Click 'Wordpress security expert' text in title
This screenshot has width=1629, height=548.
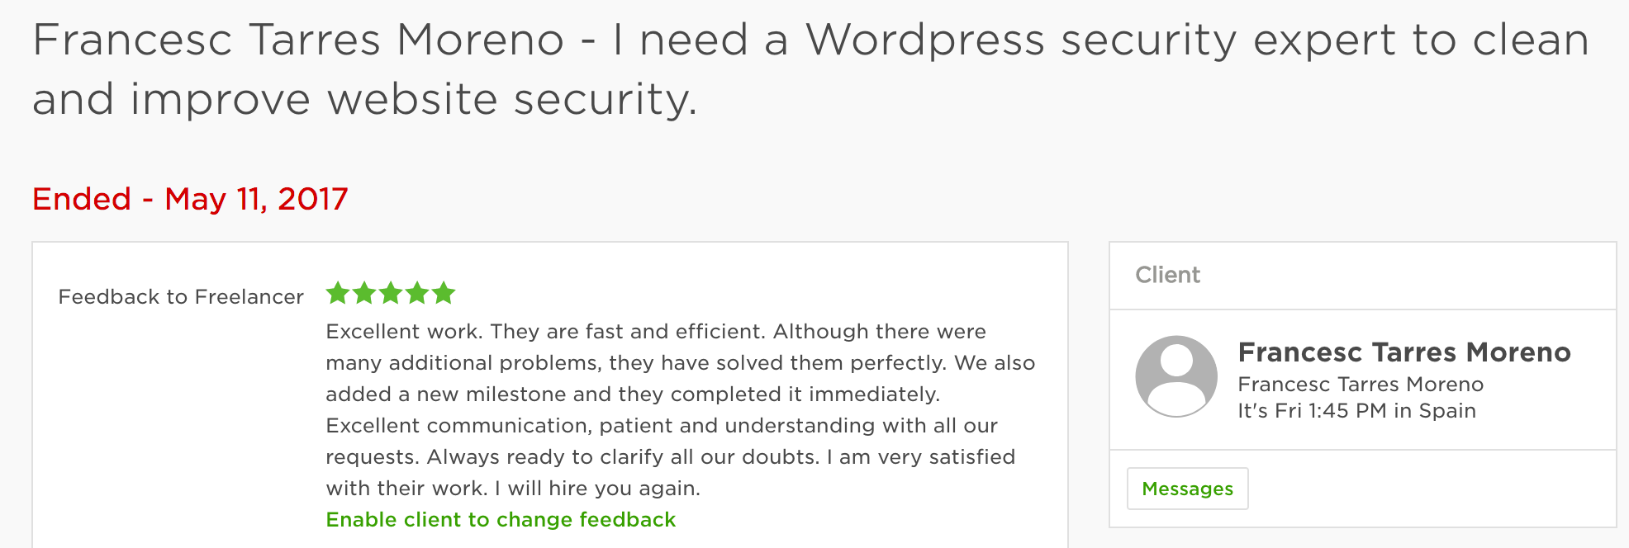coord(1103,41)
